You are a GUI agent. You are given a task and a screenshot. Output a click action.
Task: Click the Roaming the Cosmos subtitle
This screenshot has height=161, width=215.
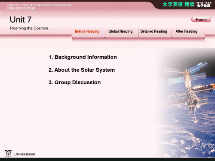(29, 28)
